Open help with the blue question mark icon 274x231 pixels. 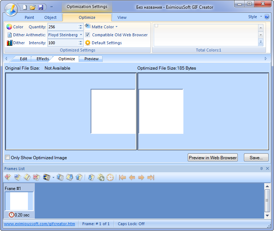coord(267,17)
